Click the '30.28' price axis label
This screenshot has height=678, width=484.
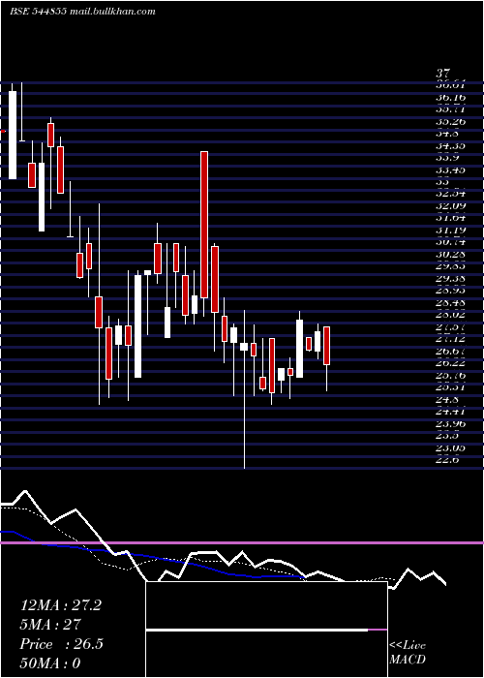pyautogui.click(x=451, y=254)
